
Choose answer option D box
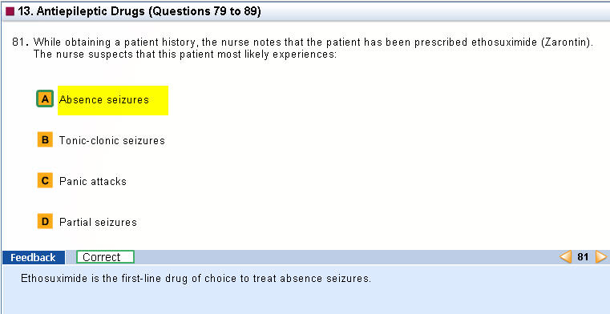click(45, 222)
